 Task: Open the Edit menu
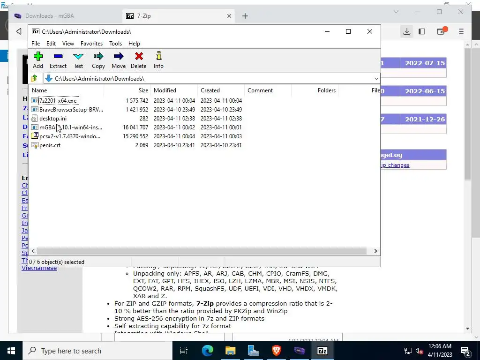coord(51,44)
